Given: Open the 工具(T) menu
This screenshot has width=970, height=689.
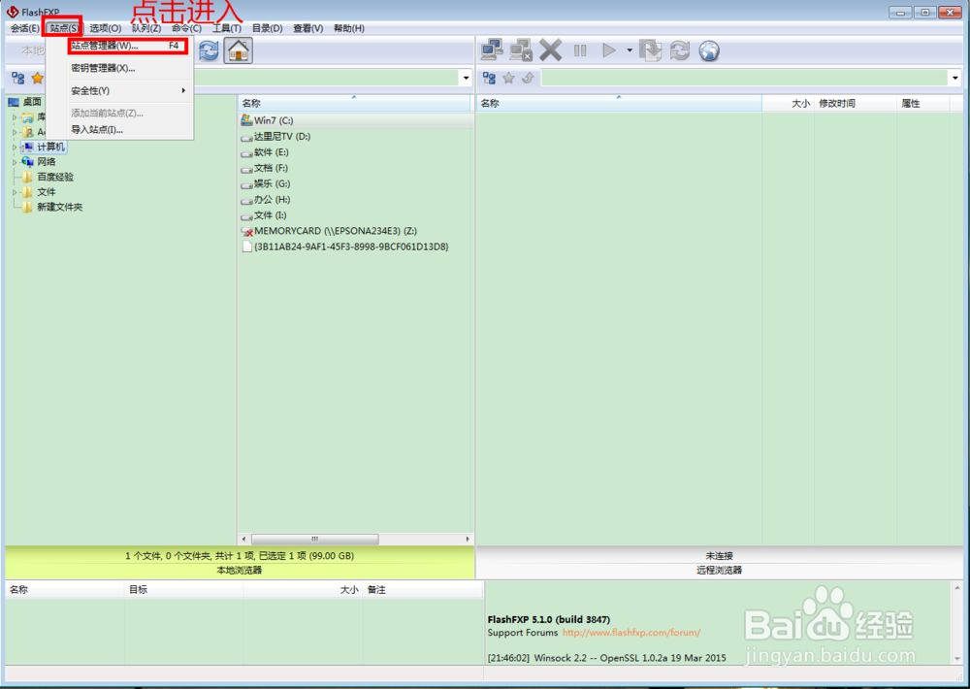Looking at the screenshot, I should pos(226,28).
